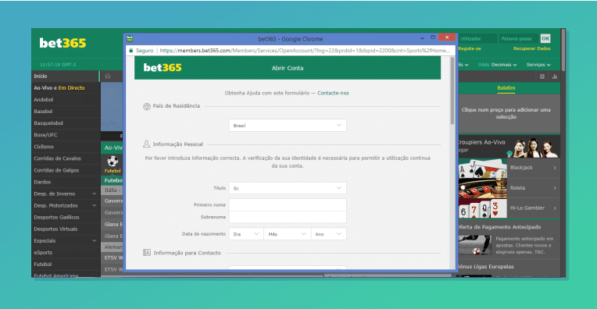Click the popup form vertical scrollbar
This screenshot has width=597, height=309.
452,91
